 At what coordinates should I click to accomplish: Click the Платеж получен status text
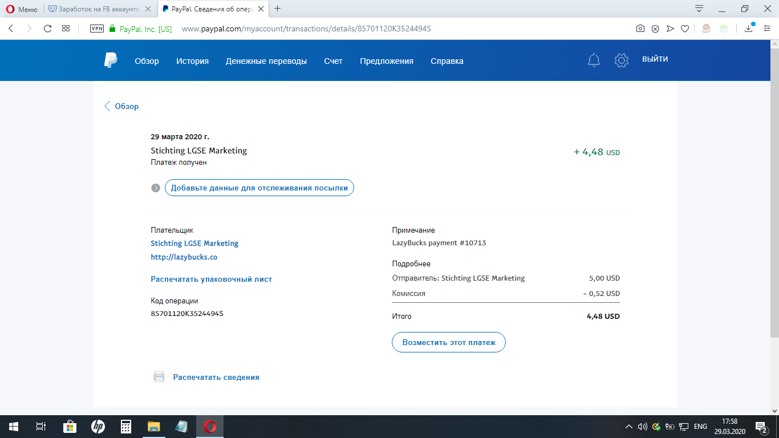tap(178, 162)
